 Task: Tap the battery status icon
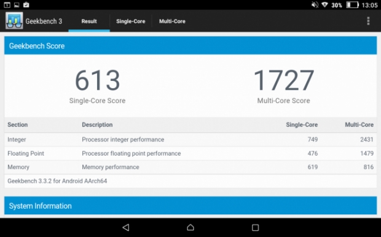(352, 5)
